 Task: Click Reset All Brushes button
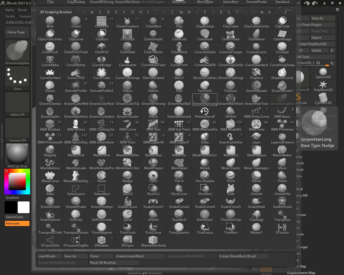click(x=114, y=263)
